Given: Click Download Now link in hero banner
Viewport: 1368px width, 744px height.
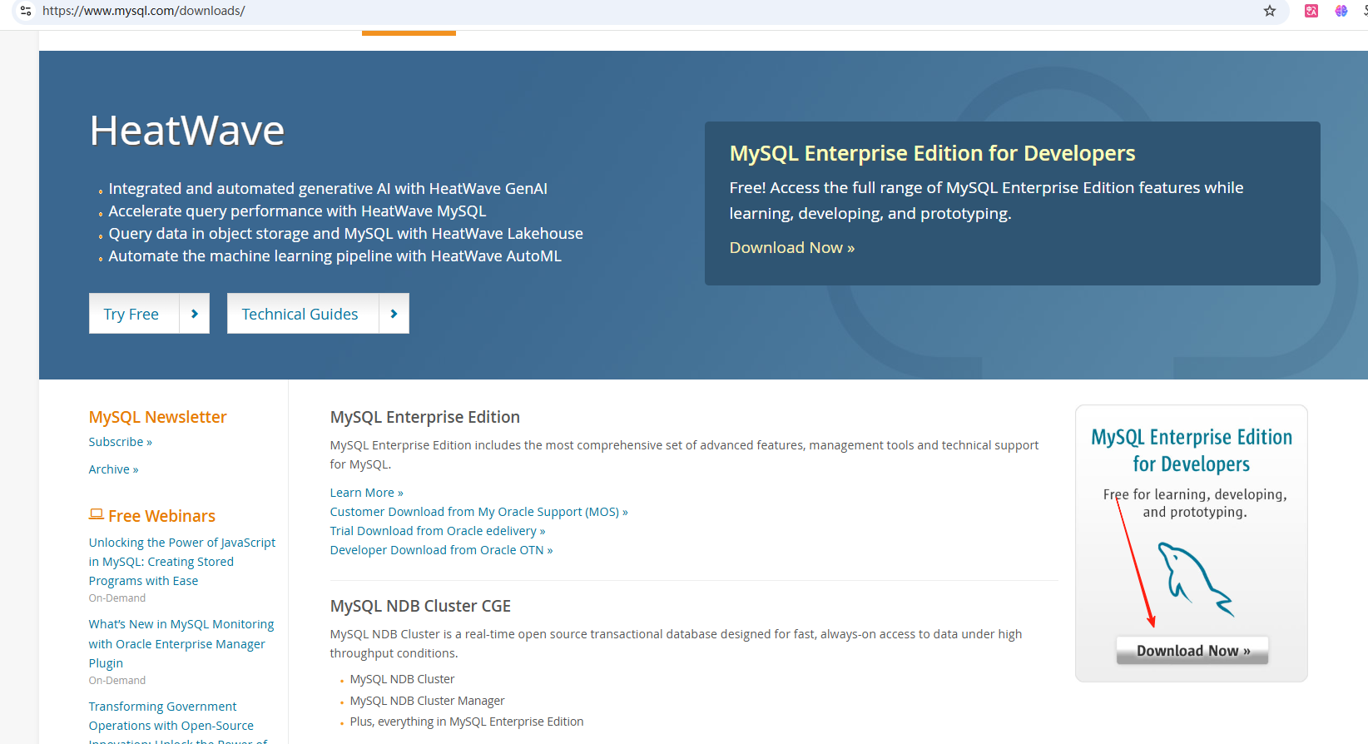Looking at the screenshot, I should pos(792,248).
